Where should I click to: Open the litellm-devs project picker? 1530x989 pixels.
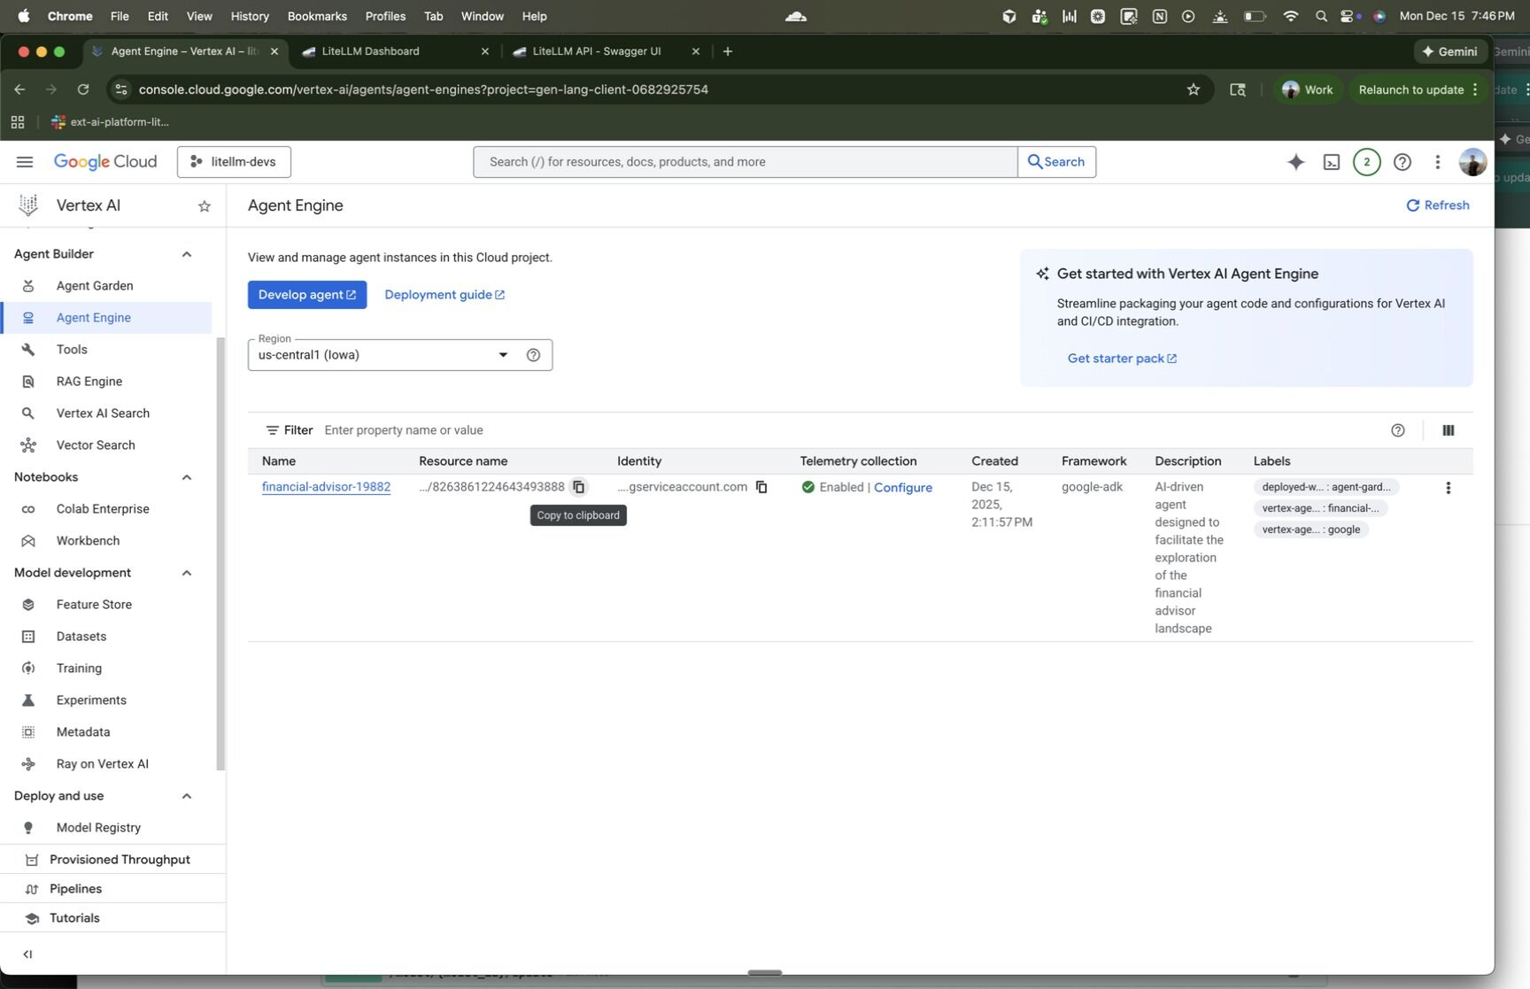[x=234, y=162]
